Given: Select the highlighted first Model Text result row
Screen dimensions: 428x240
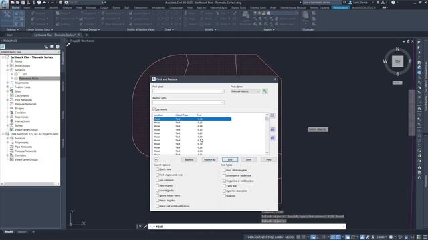Looking at the screenshot, I should click(193, 119).
